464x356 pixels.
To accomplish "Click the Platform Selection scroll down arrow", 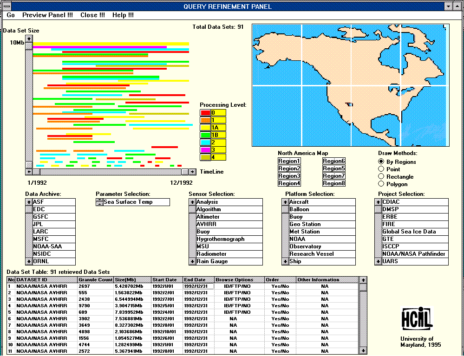I will tap(285, 261).
